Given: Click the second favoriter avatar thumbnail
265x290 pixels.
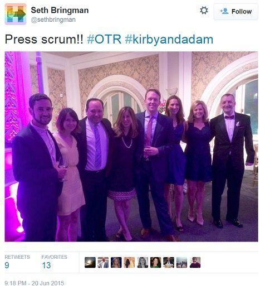Looking at the screenshot, I should coord(103,263).
